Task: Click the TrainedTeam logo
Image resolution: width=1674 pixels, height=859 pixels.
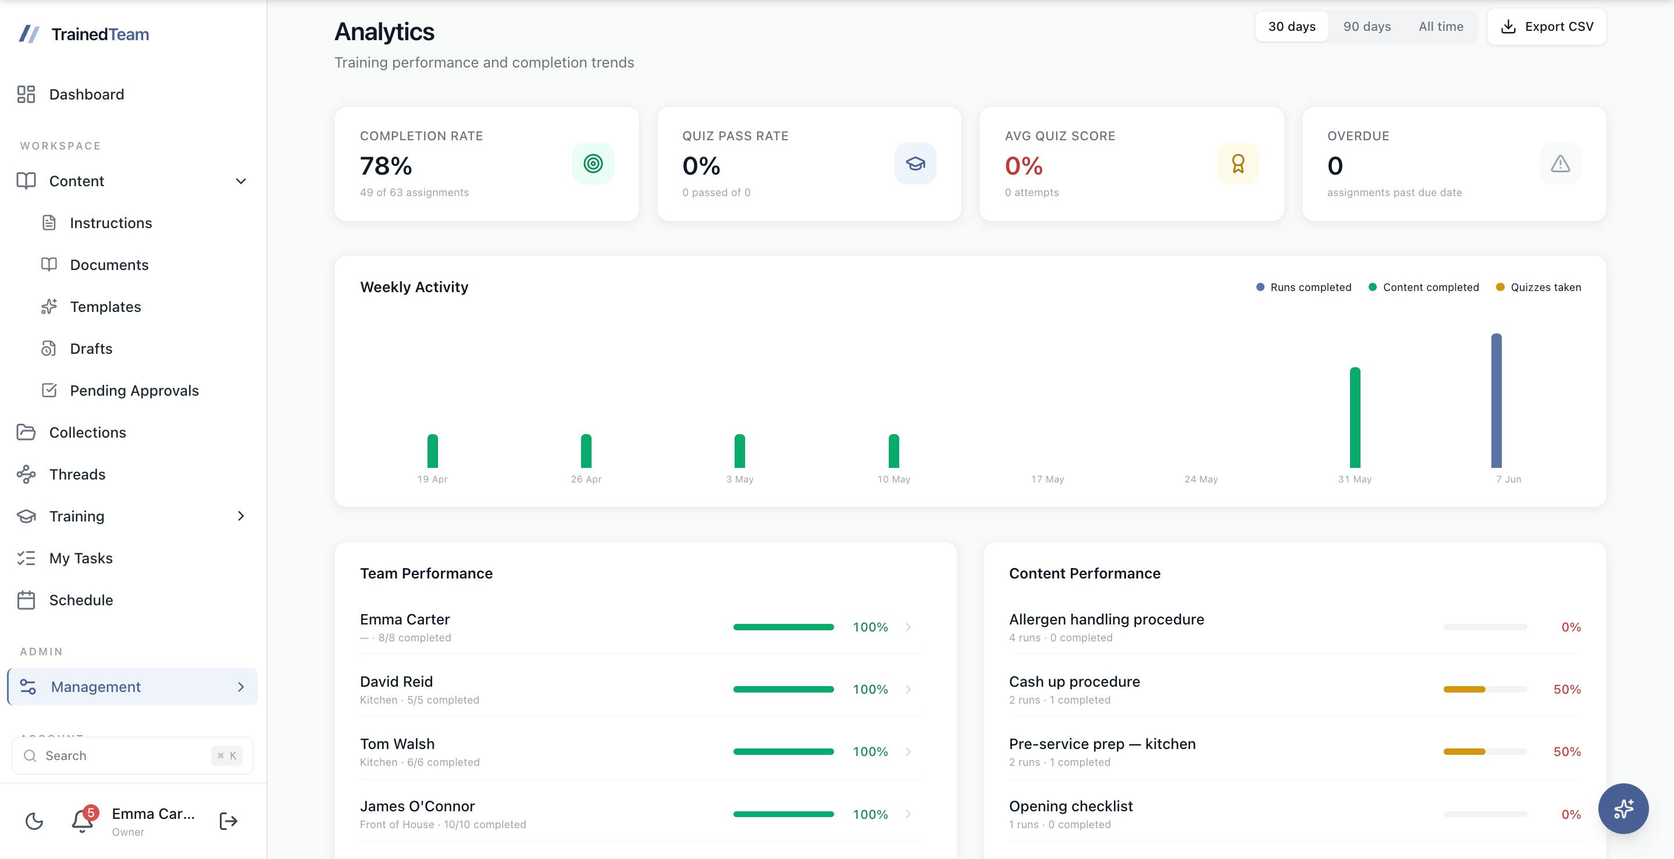Action: 84,34
